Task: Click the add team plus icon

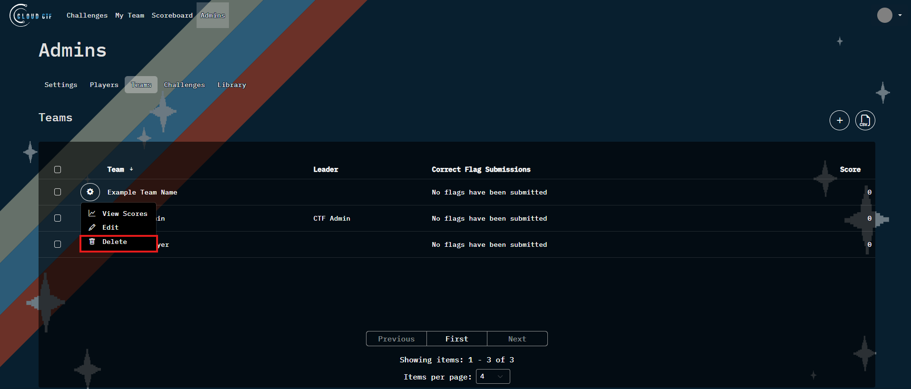Action: pos(839,120)
